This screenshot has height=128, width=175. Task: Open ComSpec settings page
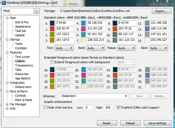coord(21,48)
